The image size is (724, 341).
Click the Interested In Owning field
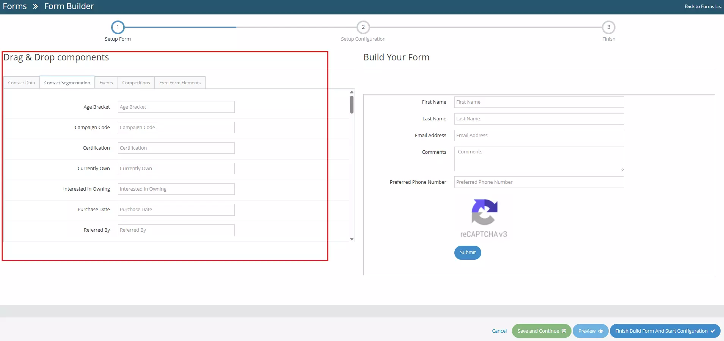click(x=176, y=189)
